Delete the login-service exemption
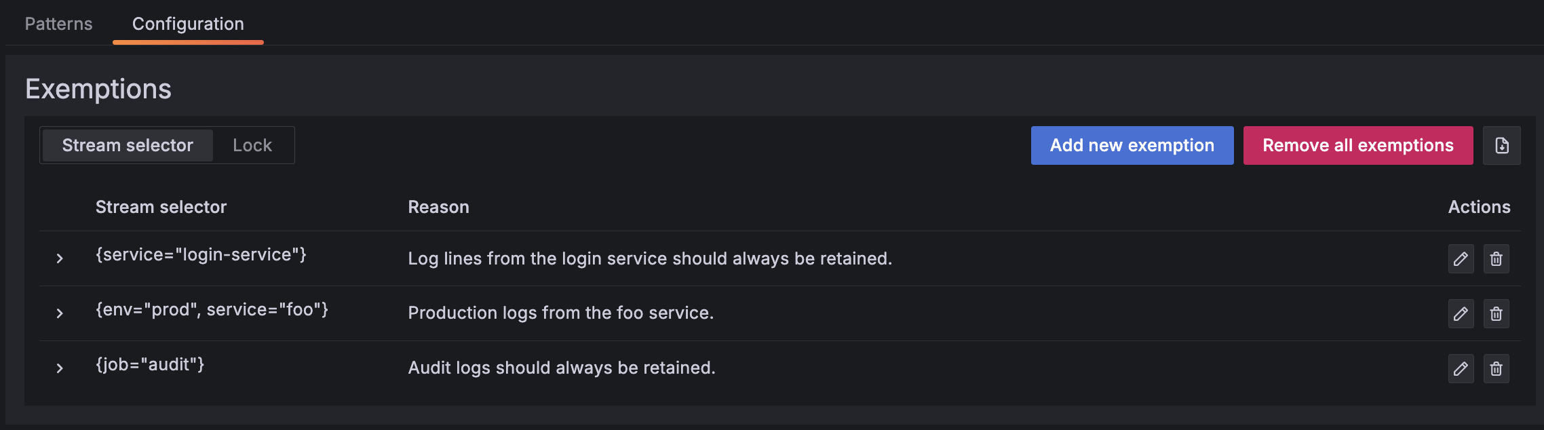The height and width of the screenshot is (430, 1544). coord(1496,258)
